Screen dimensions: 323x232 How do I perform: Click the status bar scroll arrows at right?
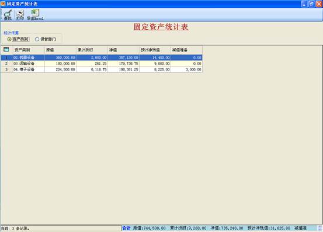tap(320, 228)
